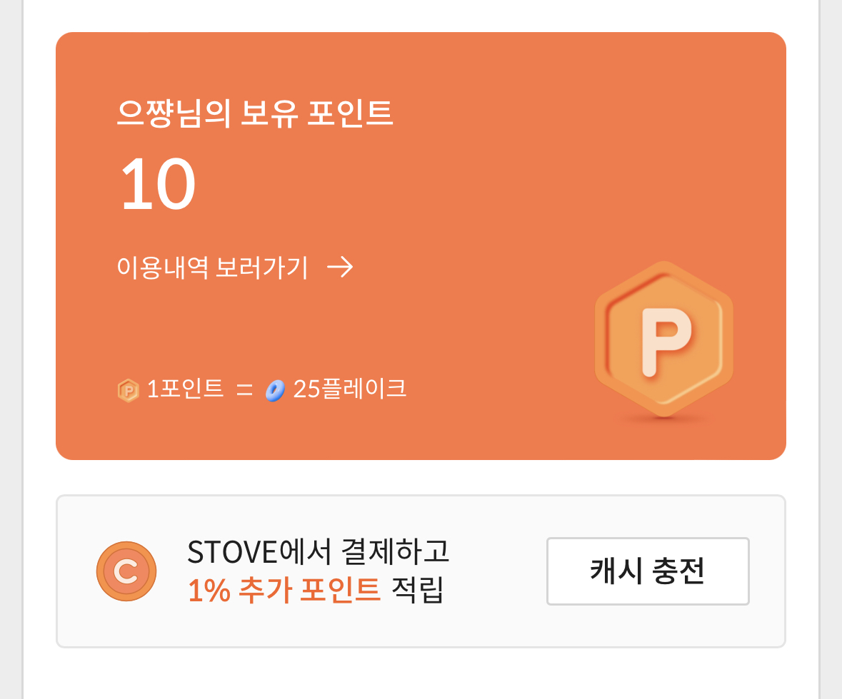This screenshot has height=699, width=842.
Task: Click the 25플레이크 label
Action: [350, 389]
